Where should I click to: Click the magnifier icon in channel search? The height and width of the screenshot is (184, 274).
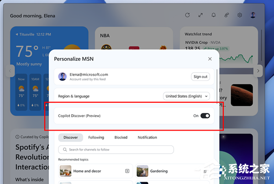65,150
